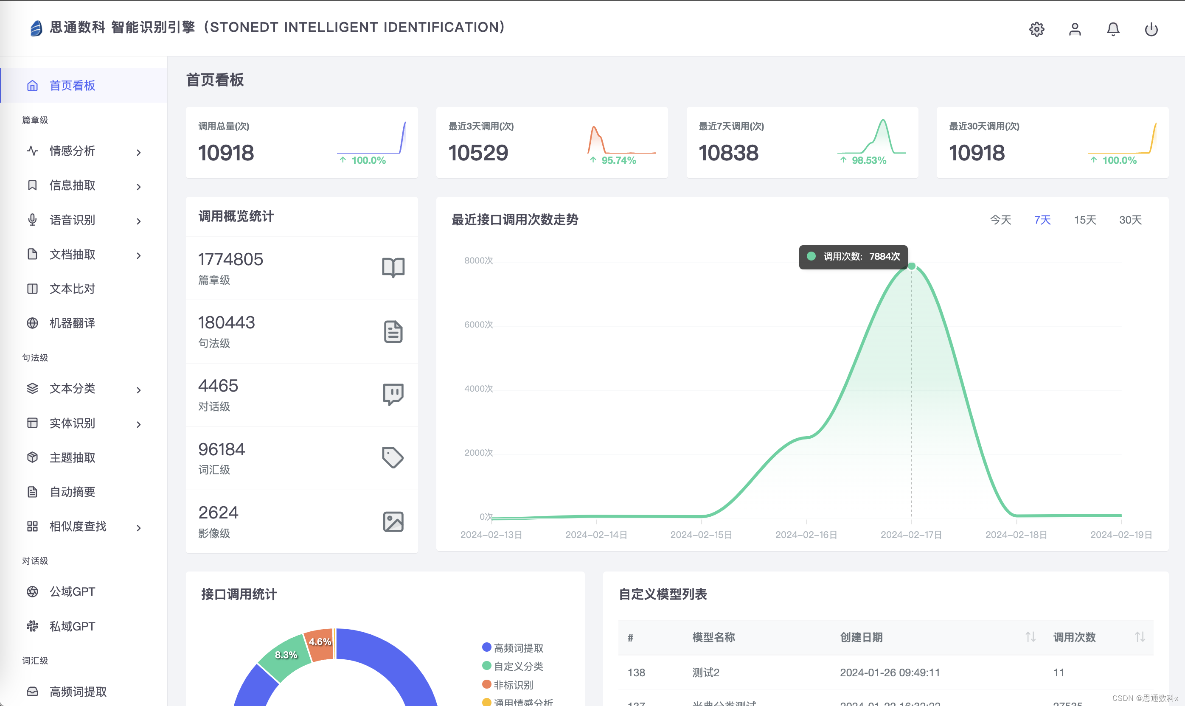Click the 测试2 model row name
The image size is (1185, 706).
(x=706, y=673)
